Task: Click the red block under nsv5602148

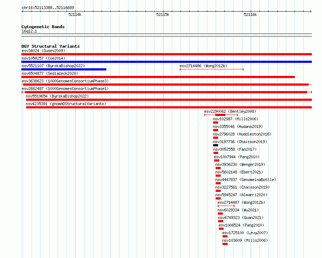Action: pyautogui.click(x=218, y=176)
